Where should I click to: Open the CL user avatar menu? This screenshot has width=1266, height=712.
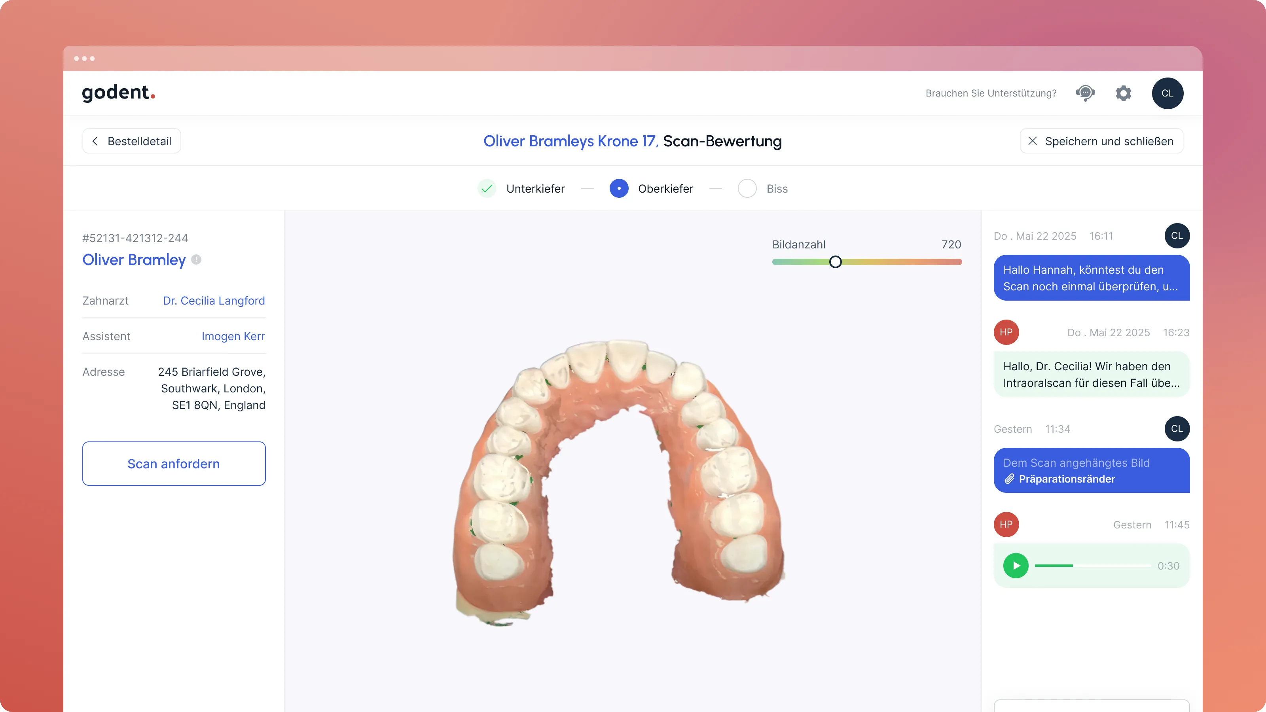click(1167, 93)
